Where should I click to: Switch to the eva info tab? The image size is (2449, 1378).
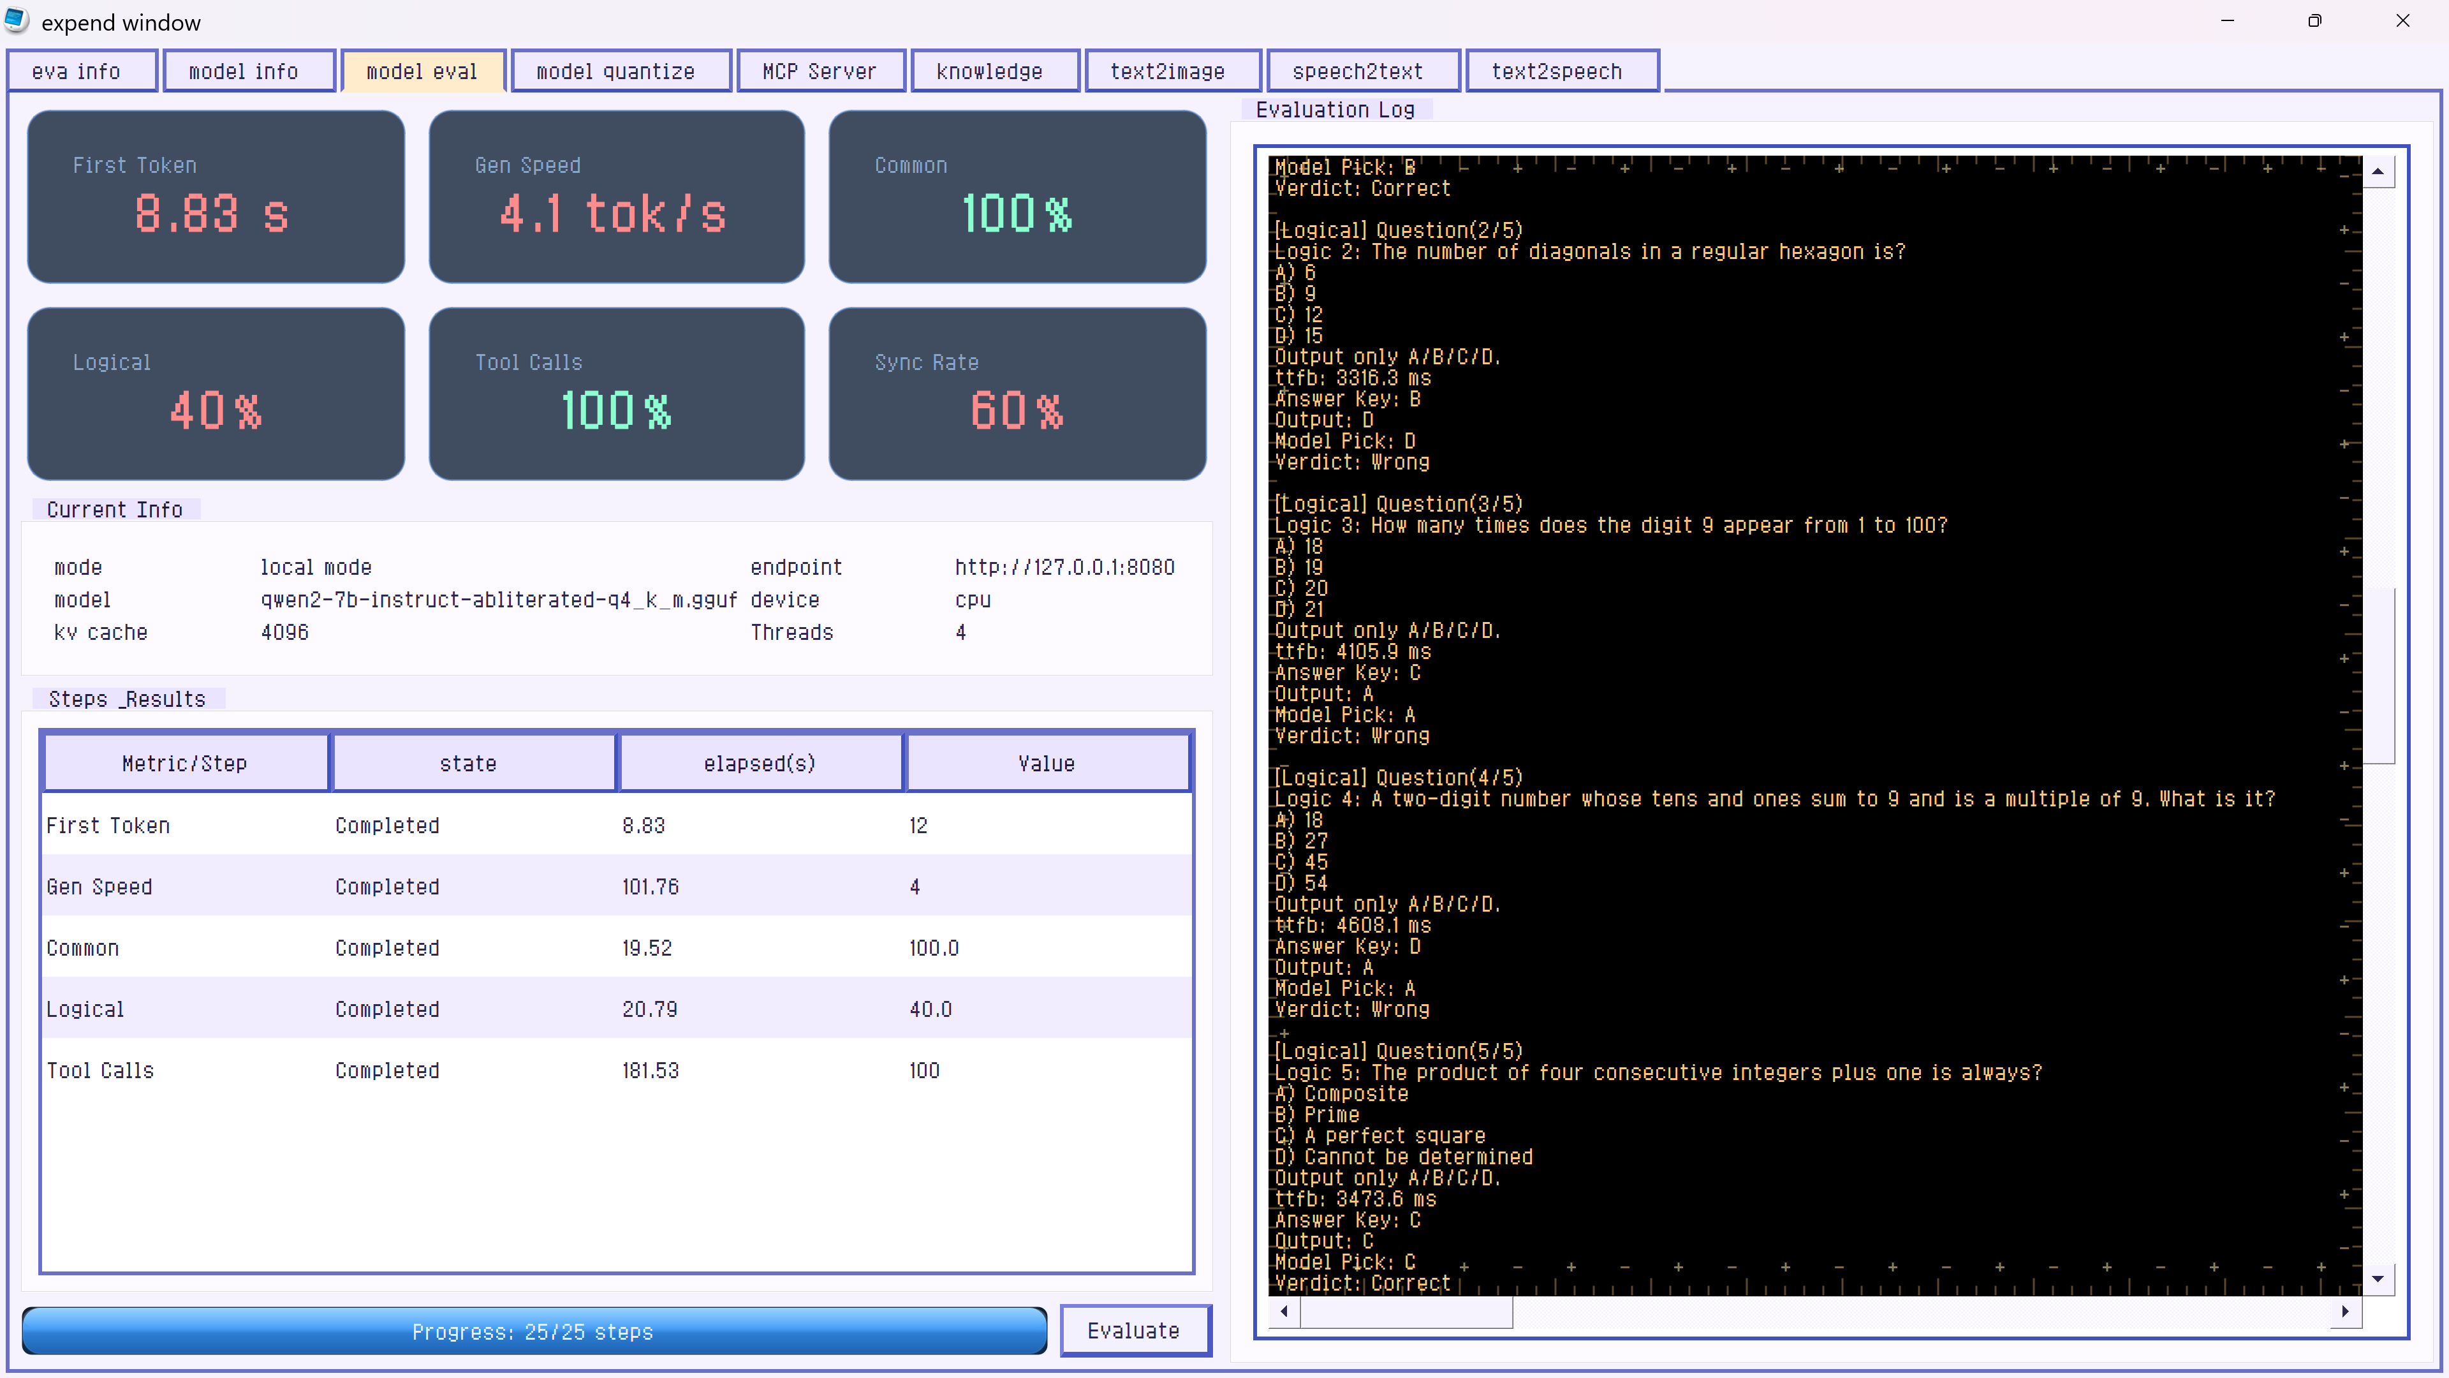point(82,71)
